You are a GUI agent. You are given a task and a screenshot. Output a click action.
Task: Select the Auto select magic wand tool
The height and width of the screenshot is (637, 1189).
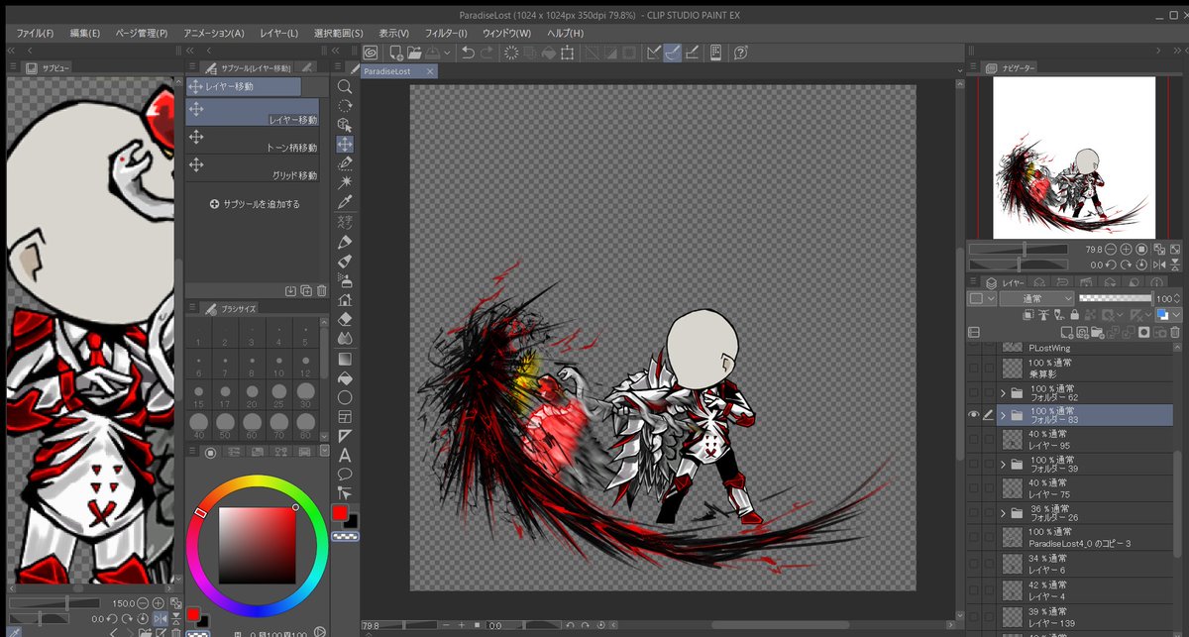[x=345, y=183]
